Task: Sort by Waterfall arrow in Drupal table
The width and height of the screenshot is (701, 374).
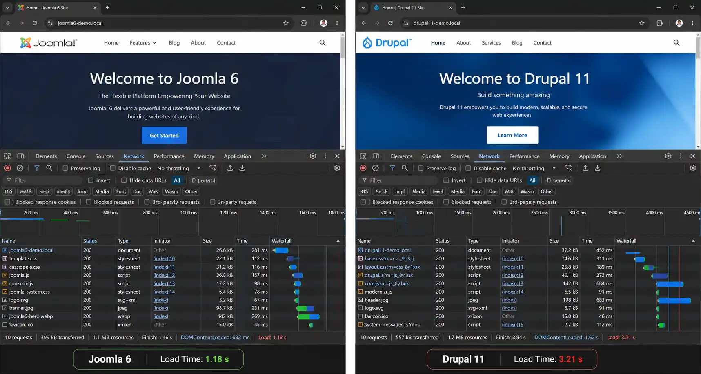Action: point(693,241)
